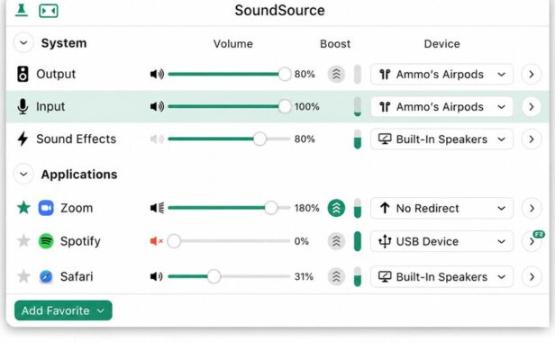The height and width of the screenshot is (342, 555).
Task: Mute the Input speaker icon
Action: (157, 106)
